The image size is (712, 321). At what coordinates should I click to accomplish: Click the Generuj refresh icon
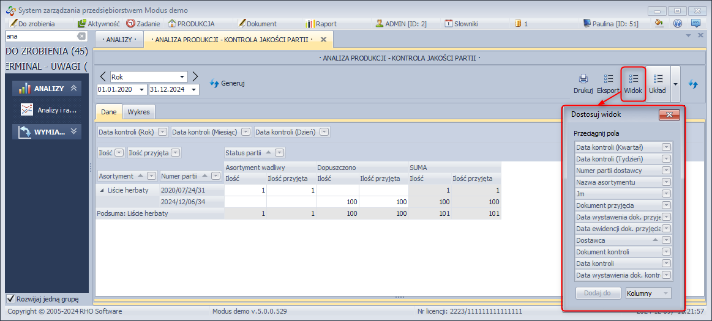point(214,83)
